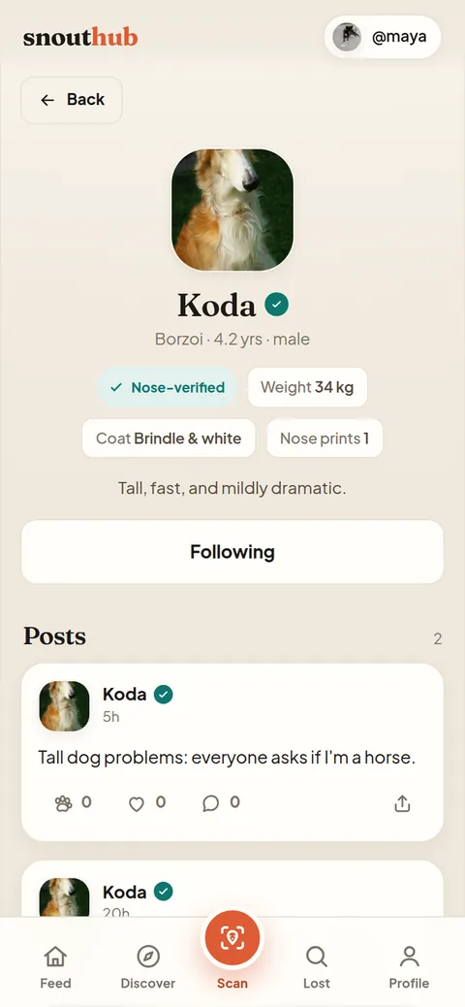Open the orange Scan nose button

click(x=232, y=938)
